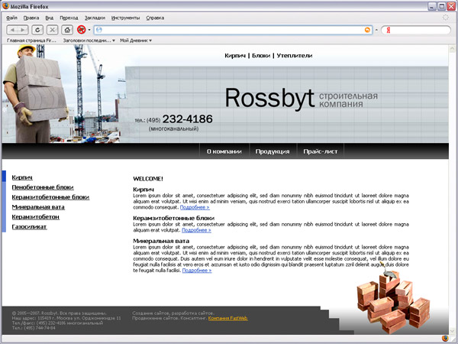Click the Компания FastWeb footer link
The image size is (458, 344).
click(x=228, y=317)
